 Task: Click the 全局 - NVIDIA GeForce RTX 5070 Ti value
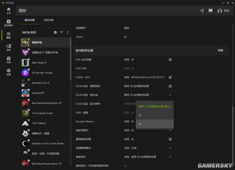click(x=144, y=77)
